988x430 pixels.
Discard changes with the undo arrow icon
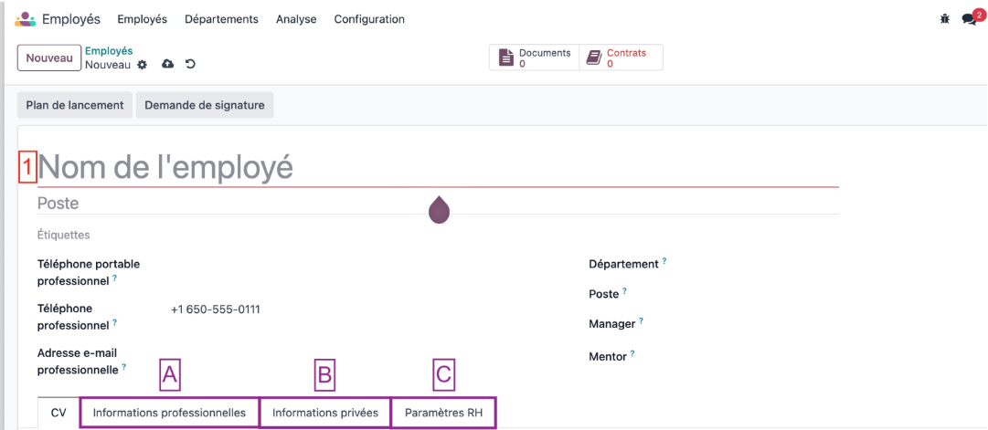coord(190,64)
